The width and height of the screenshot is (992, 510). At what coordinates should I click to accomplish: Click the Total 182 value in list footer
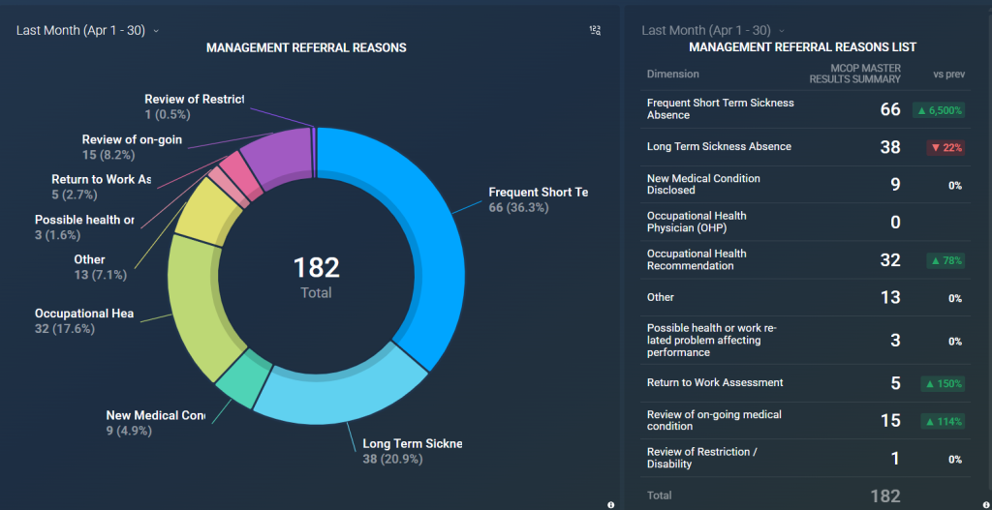tap(885, 495)
